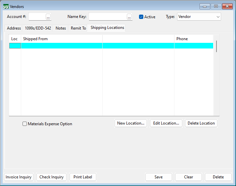Expand the Type dropdown
The width and height of the screenshot is (236, 186).
[218, 17]
